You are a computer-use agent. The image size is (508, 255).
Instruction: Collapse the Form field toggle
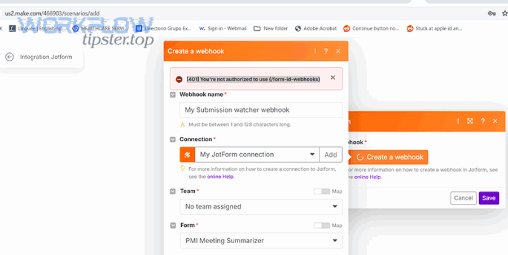pyautogui.click(x=173, y=225)
